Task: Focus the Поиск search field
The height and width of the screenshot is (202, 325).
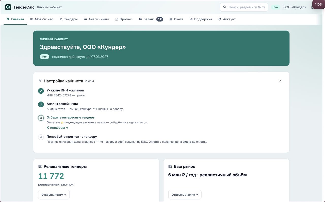Action: tap(244, 7)
